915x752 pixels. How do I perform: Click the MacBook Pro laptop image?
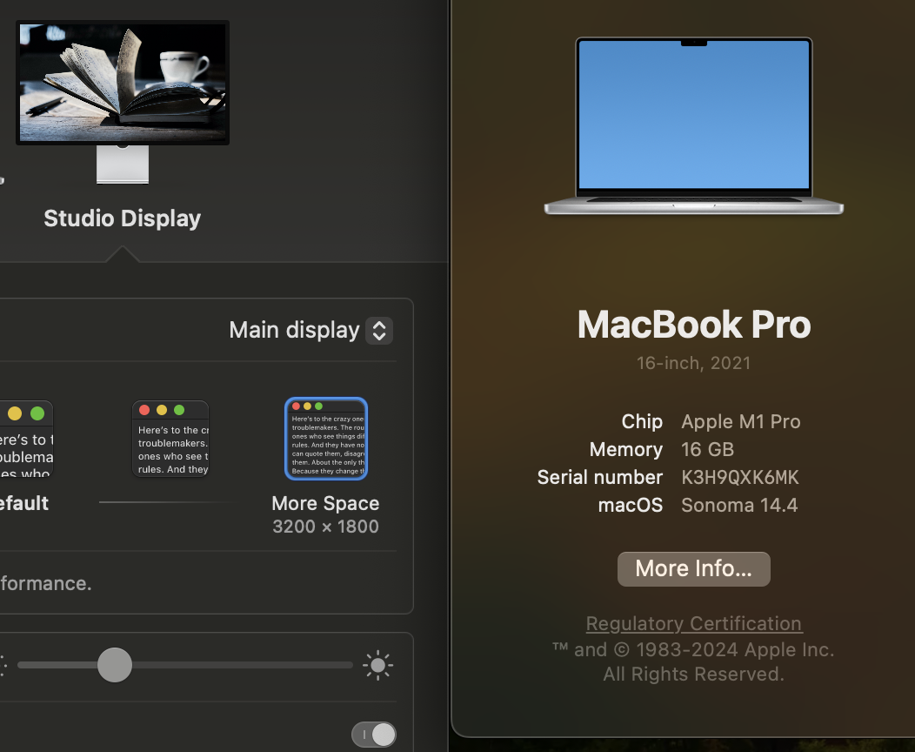coord(694,126)
